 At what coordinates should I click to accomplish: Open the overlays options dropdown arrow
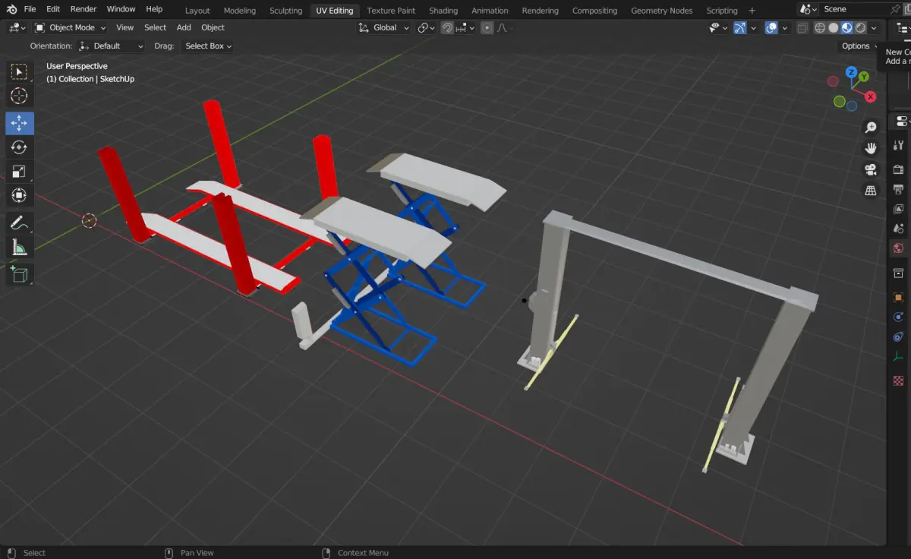click(x=784, y=27)
